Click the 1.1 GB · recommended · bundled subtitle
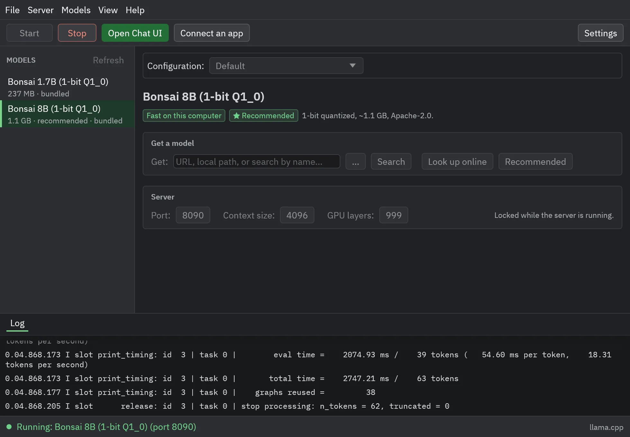This screenshot has width=630, height=437. 65,121
